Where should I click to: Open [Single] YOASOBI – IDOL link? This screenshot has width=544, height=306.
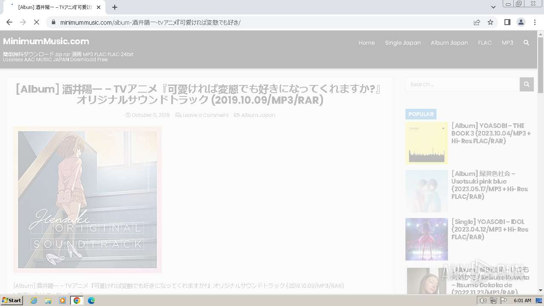490,229
